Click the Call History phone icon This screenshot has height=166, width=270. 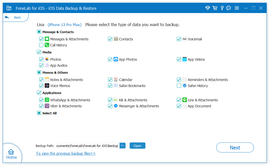47,45
